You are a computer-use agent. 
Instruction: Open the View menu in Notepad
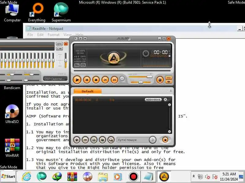click(x=67, y=35)
